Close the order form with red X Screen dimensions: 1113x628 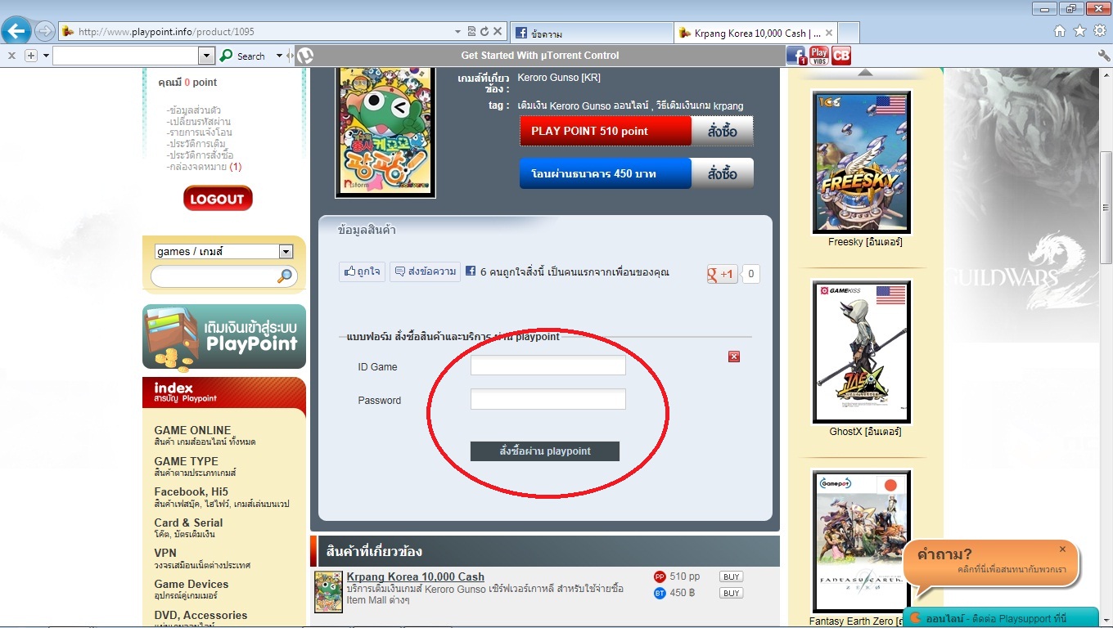tap(734, 357)
